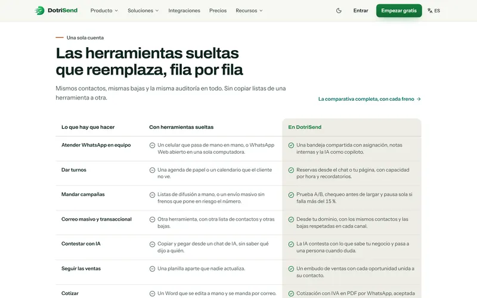Open the ES language selector
Viewport: 477px width, 298px height.
pyautogui.click(x=433, y=11)
